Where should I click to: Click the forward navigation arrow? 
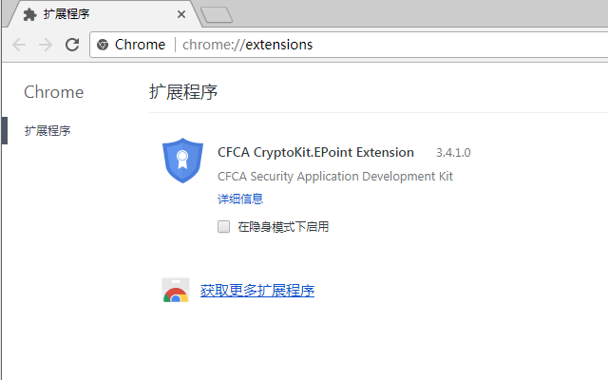point(46,45)
